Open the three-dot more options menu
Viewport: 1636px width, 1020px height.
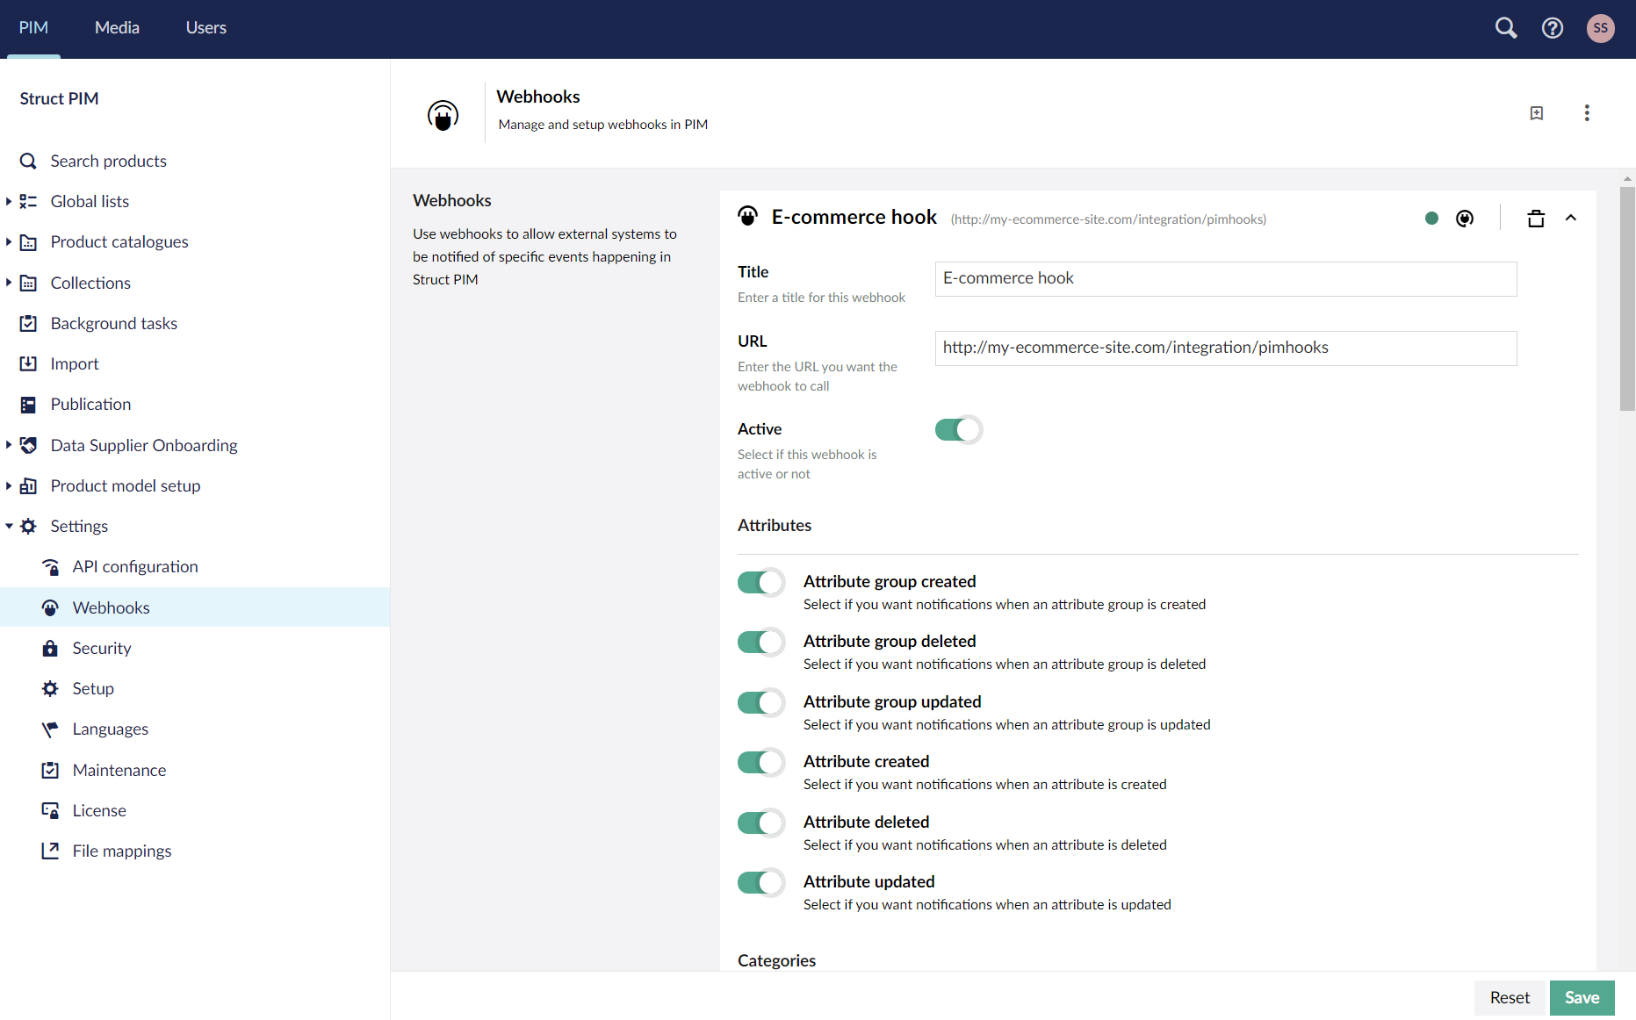click(x=1587, y=113)
